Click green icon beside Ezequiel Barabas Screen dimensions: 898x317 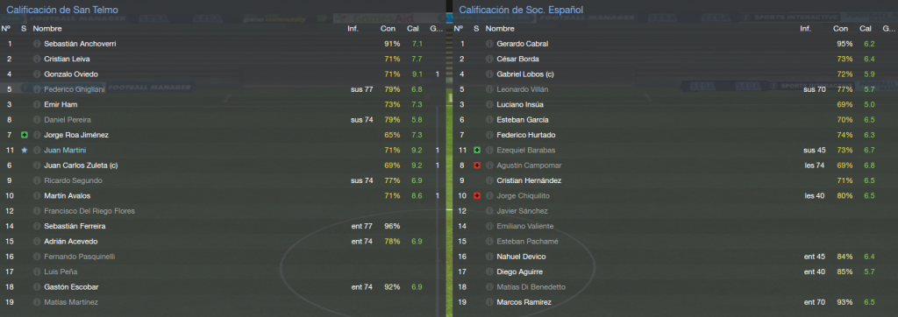point(477,150)
